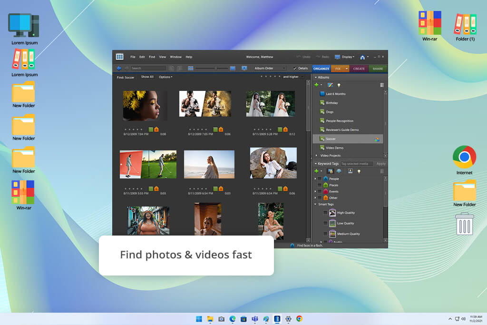Click the portrait frame icon in Keyword Tags toolbar
The image size is (487, 325).
(x=350, y=171)
